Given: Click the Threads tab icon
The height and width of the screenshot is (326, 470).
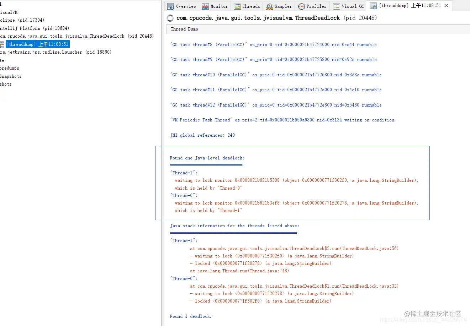Looking at the screenshot, I should [237, 6].
